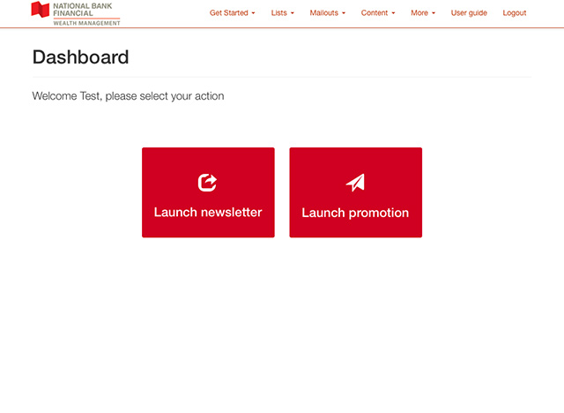Click the Launch newsletter text label
This screenshot has width=564, height=413.
pyautogui.click(x=208, y=213)
